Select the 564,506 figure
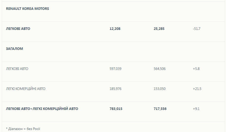This screenshot has width=226, height=132. point(160,69)
